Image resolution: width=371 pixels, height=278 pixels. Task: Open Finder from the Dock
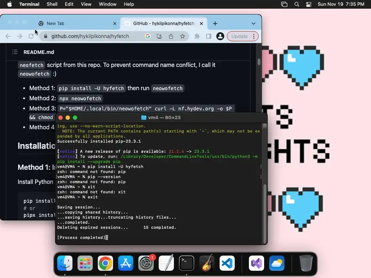tap(65, 263)
